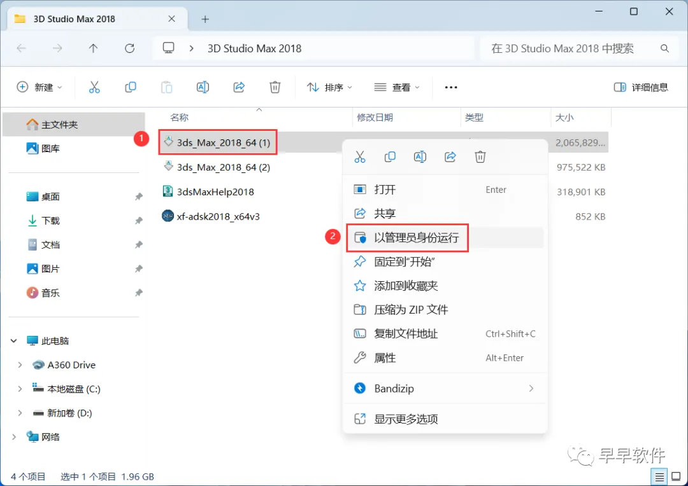The height and width of the screenshot is (486, 688).
Task: Choose 固定到"开始"
Action: coord(445,261)
